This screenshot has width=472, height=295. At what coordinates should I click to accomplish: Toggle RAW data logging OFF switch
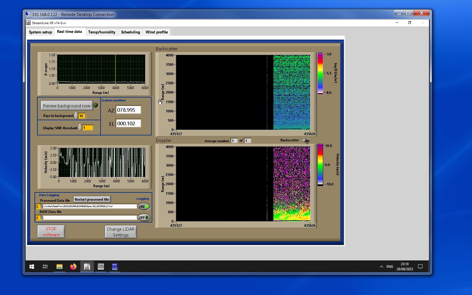[x=144, y=217]
